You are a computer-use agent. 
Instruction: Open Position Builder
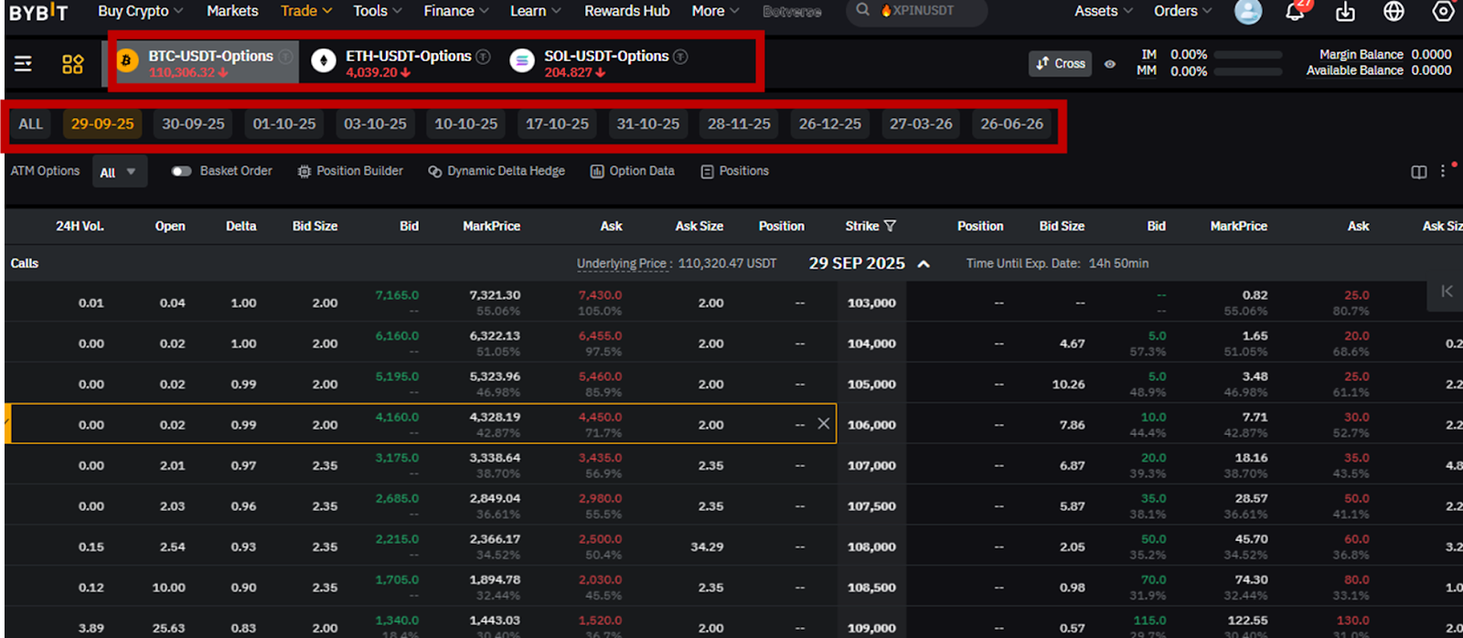[x=350, y=171]
